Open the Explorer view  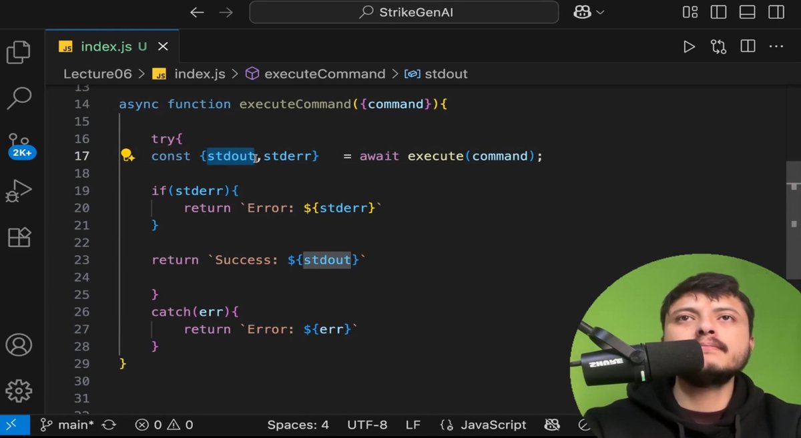19,53
